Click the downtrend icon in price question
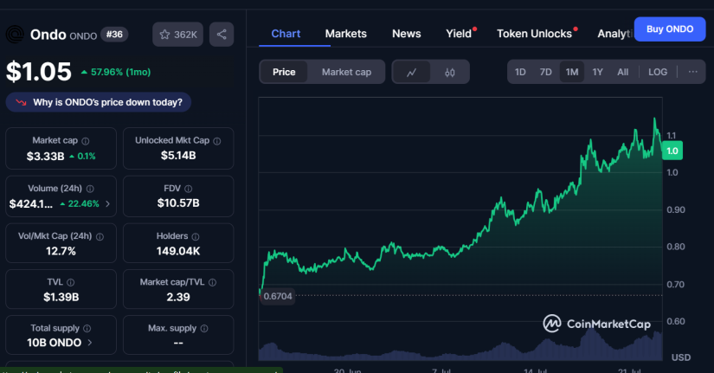Screen dimensions: 714x373 pyautogui.click(x=21, y=102)
